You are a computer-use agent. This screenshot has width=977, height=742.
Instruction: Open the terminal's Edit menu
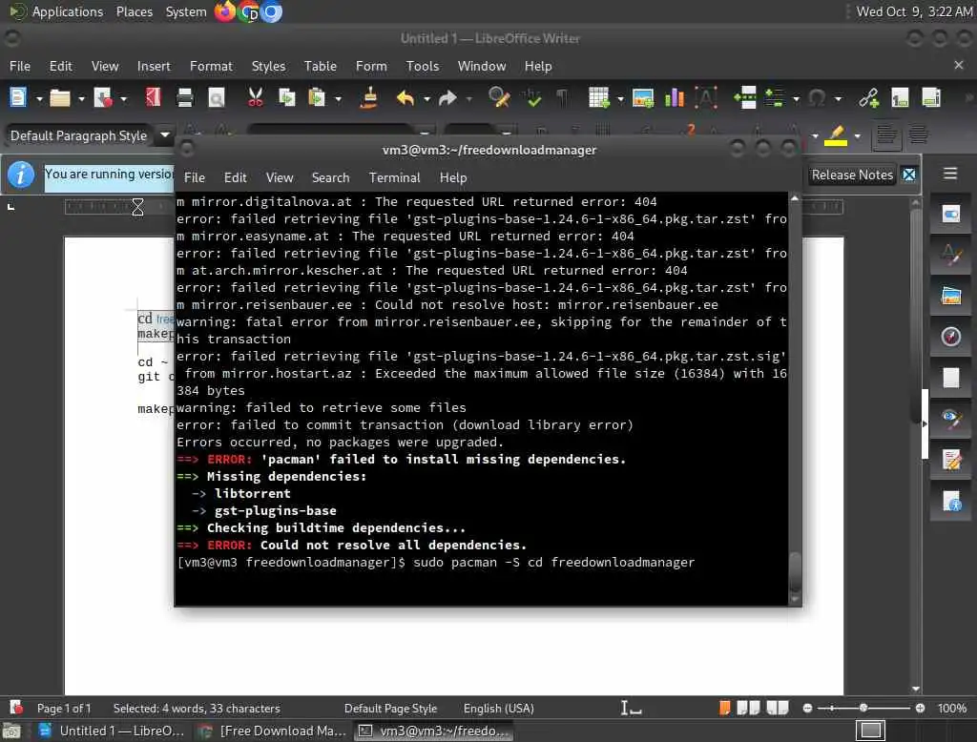(235, 177)
